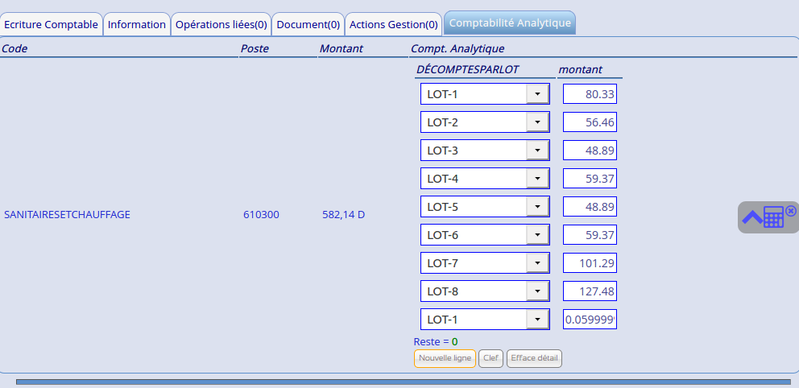The width and height of the screenshot is (799, 388).
Task: Expand the LOT-7 combo box
Action: (x=536, y=263)
